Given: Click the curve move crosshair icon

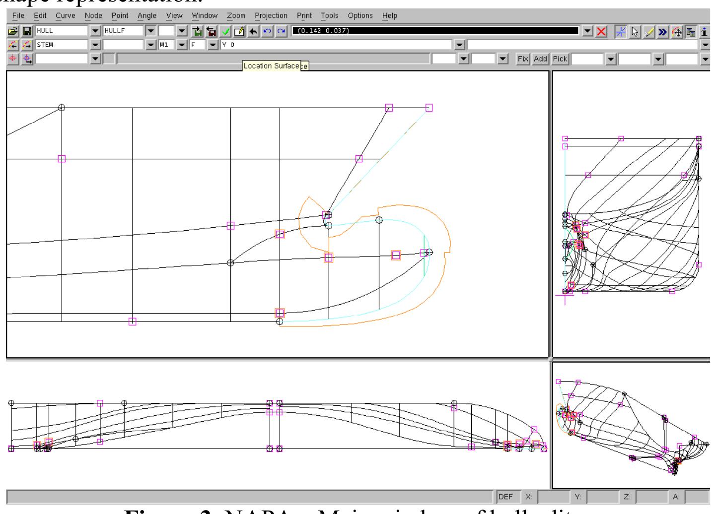Looking at the screenshot, I should tap(677, 31).
